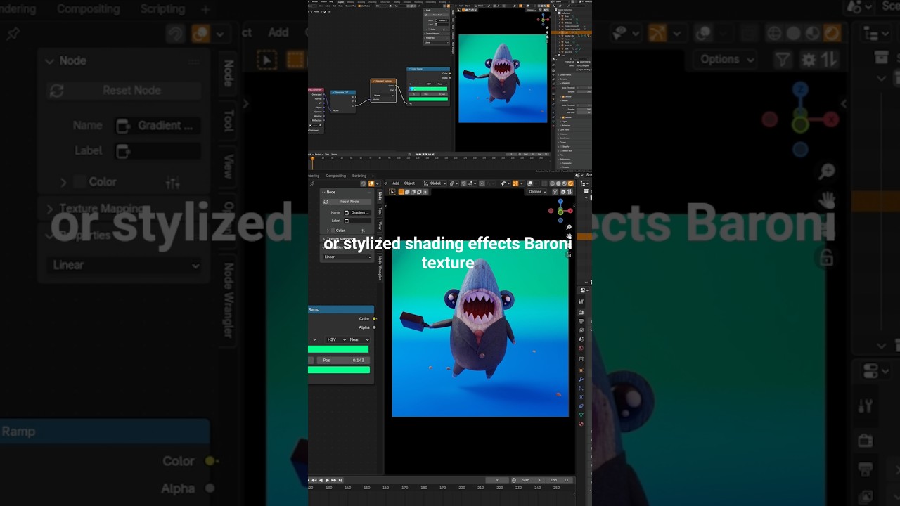Open the Options dropdown in center viewport
The height and width of the screenshot is (506, 900).
coord(536,192)
